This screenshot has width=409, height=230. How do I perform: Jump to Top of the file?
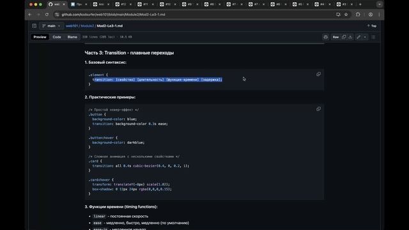point(372,26)
